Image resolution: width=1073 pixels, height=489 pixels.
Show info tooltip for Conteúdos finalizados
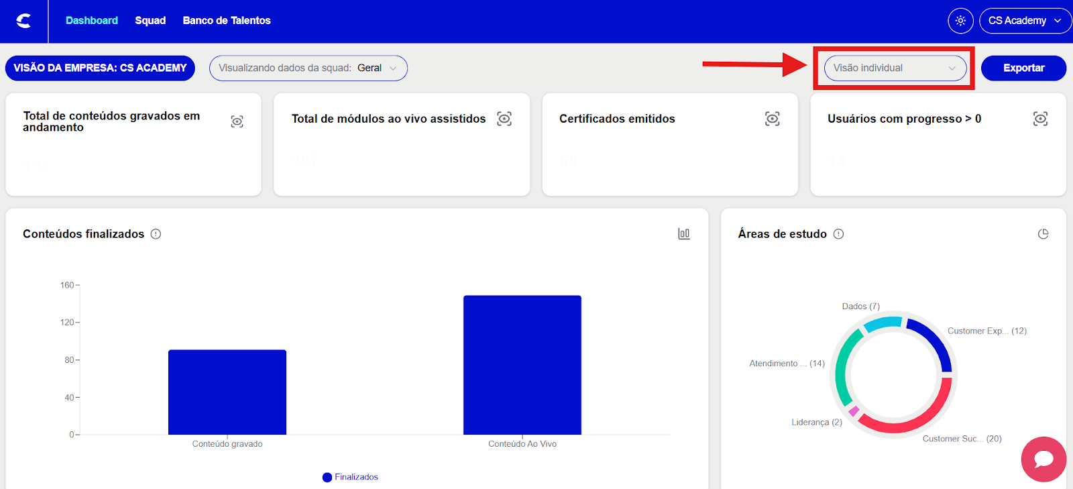[156, 234]
